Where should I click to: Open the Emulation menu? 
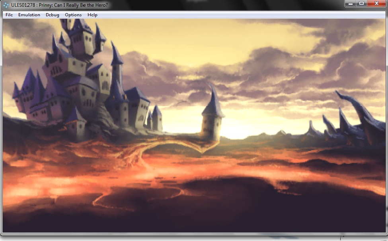pos(29,15)
